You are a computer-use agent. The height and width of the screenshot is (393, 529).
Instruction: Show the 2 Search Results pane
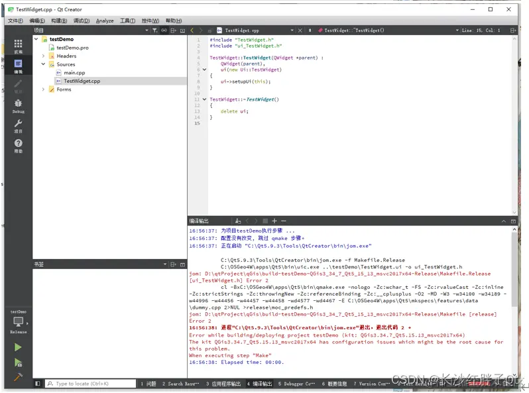point(180,384)
